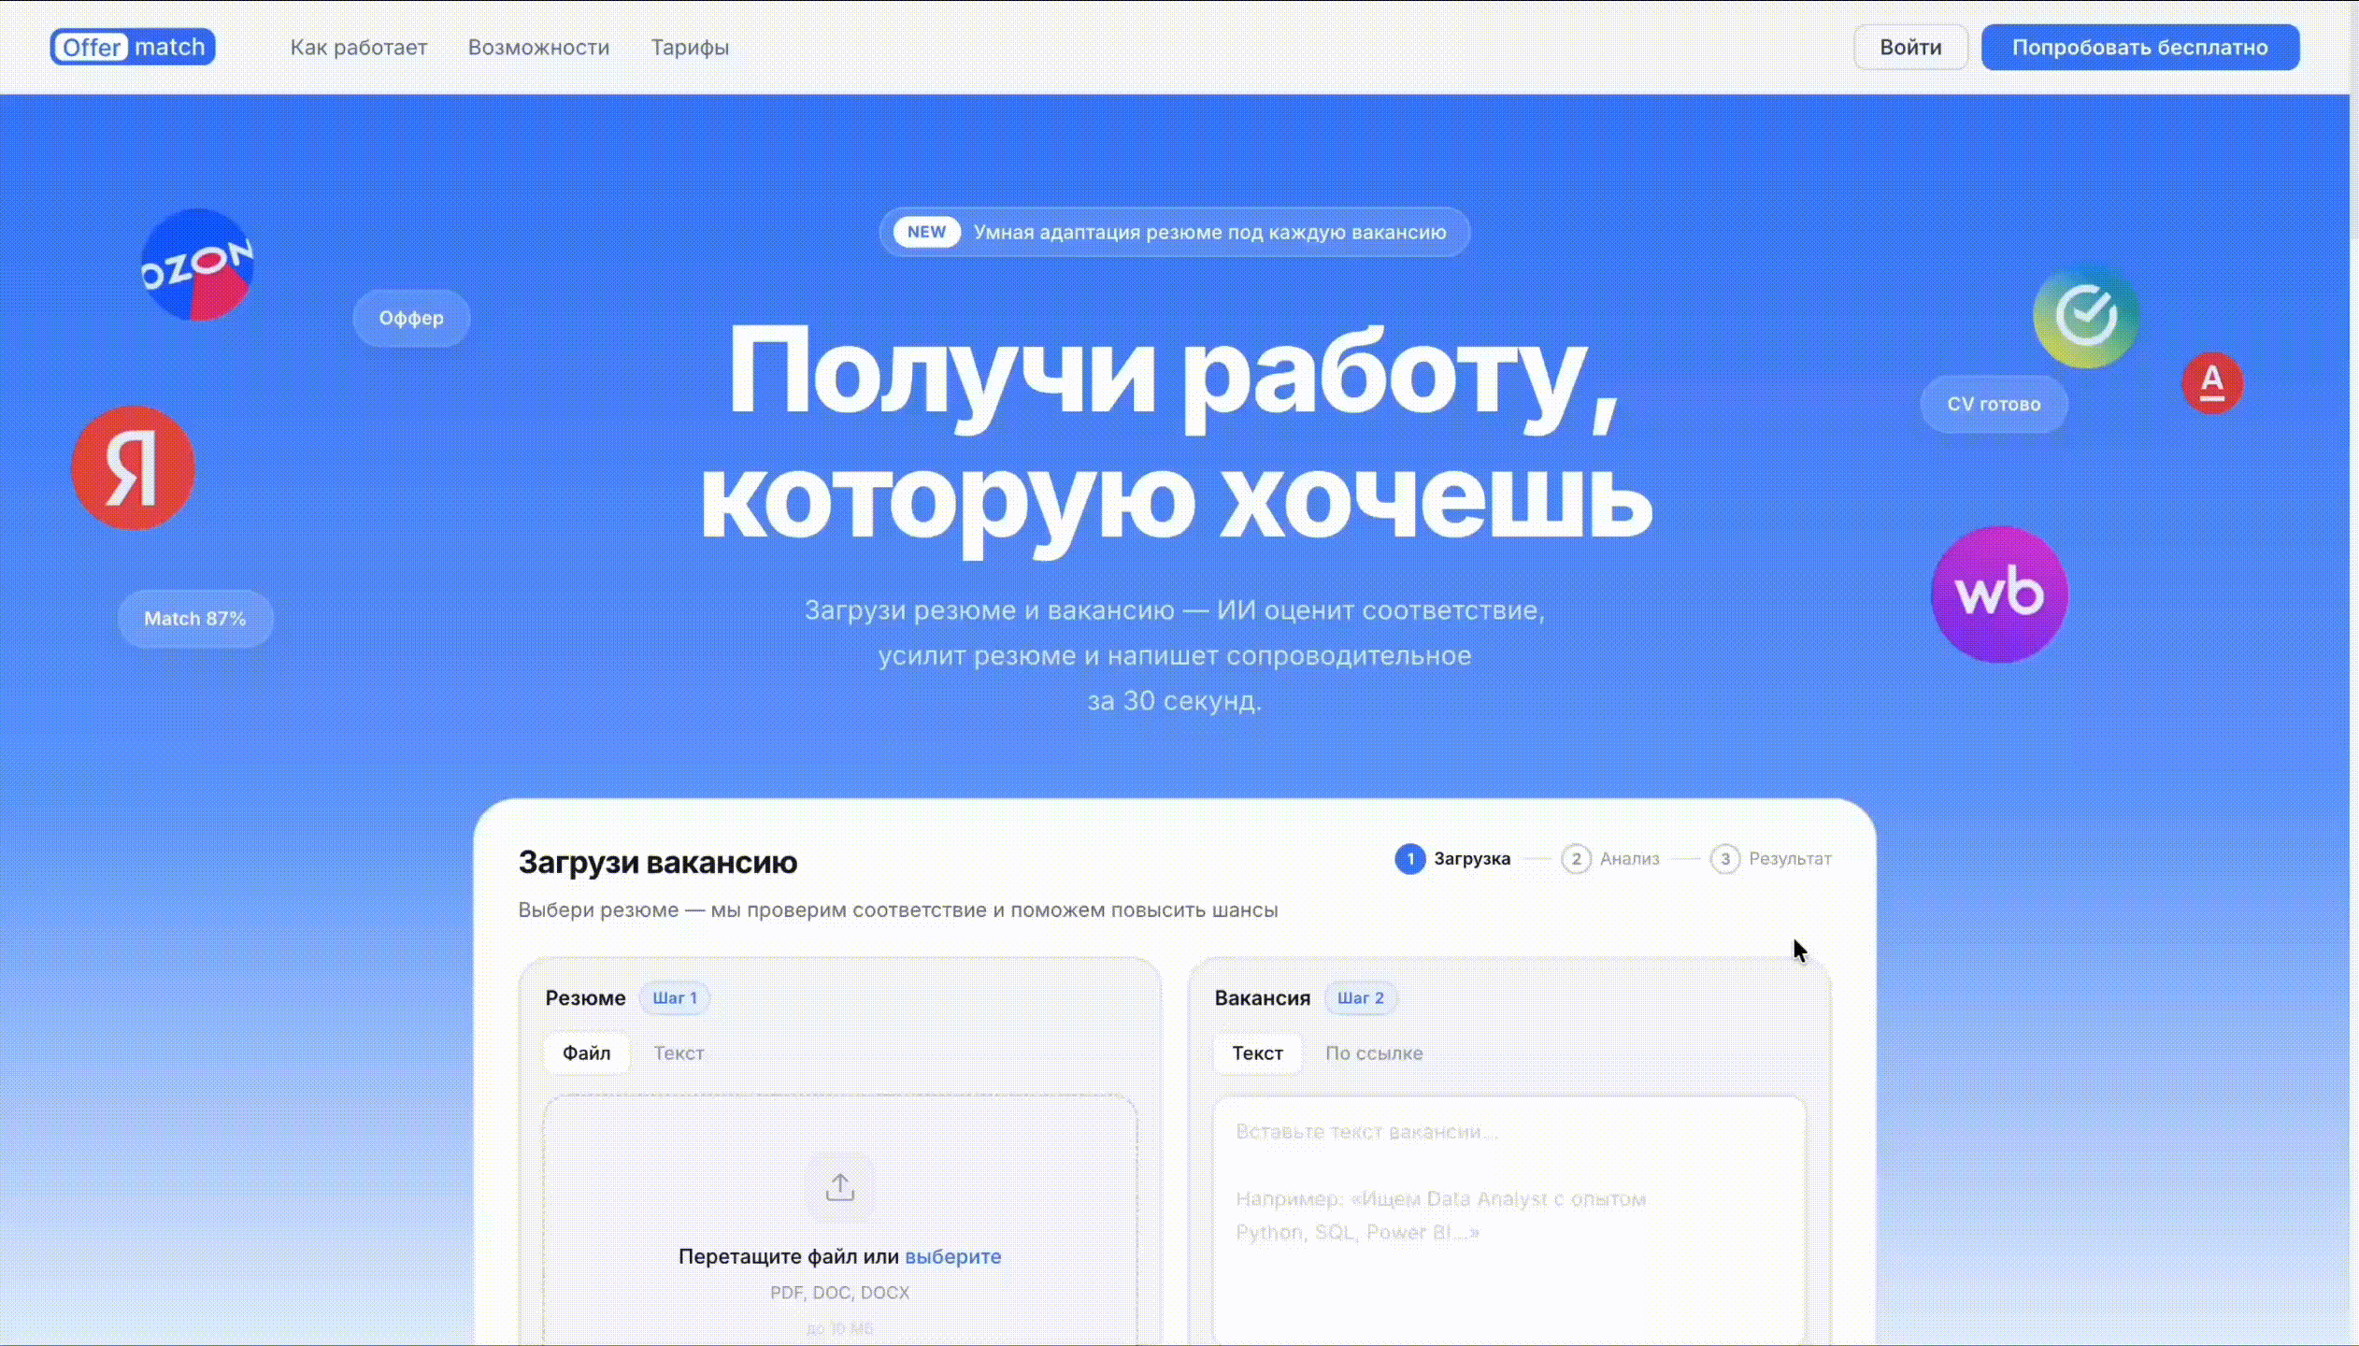This screenshot has width=2359, height=1346.
Task: Click the Загрузи вакансию heading
Action: 657,862
